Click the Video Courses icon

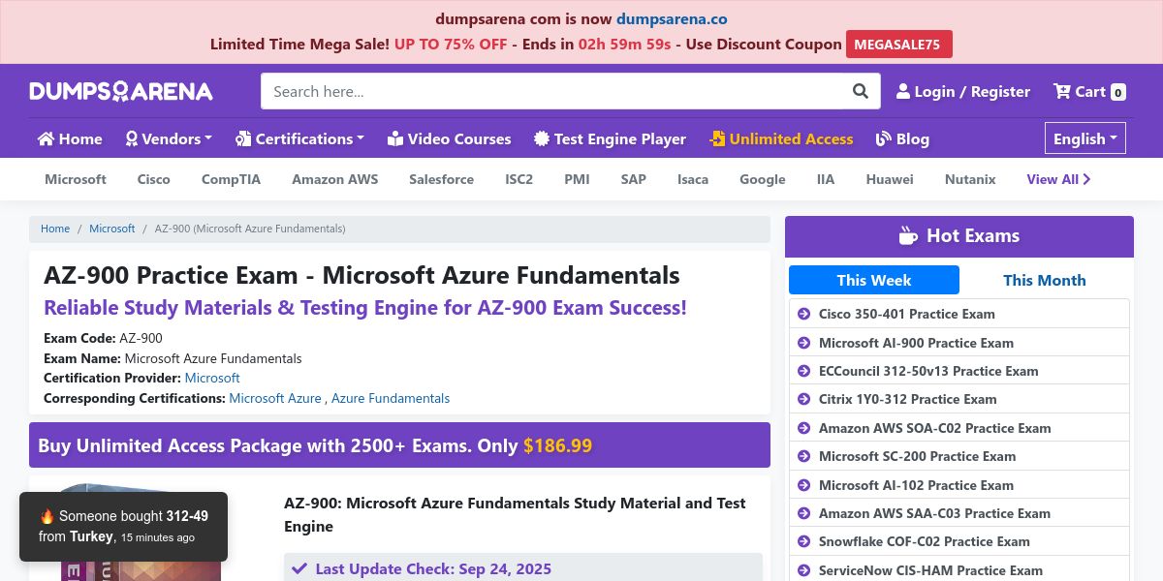pyautogui.click(x=394, y=138)
